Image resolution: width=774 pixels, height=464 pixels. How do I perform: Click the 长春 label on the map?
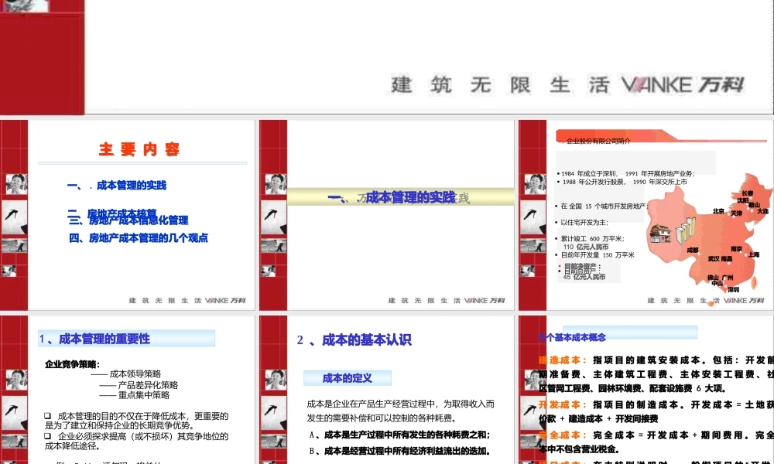tap(748, 194)
